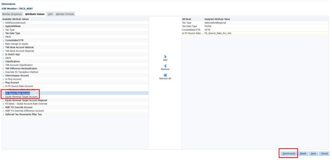Expand the FX Source Rate Account node
Viewport: 332px width, 160px height.
3,93
